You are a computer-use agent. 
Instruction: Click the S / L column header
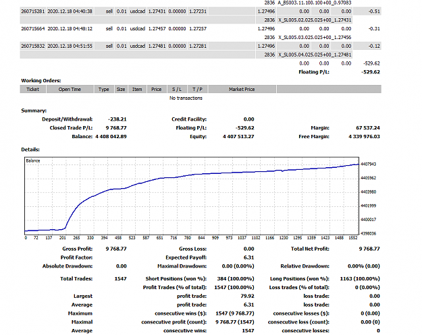point(177,89)
